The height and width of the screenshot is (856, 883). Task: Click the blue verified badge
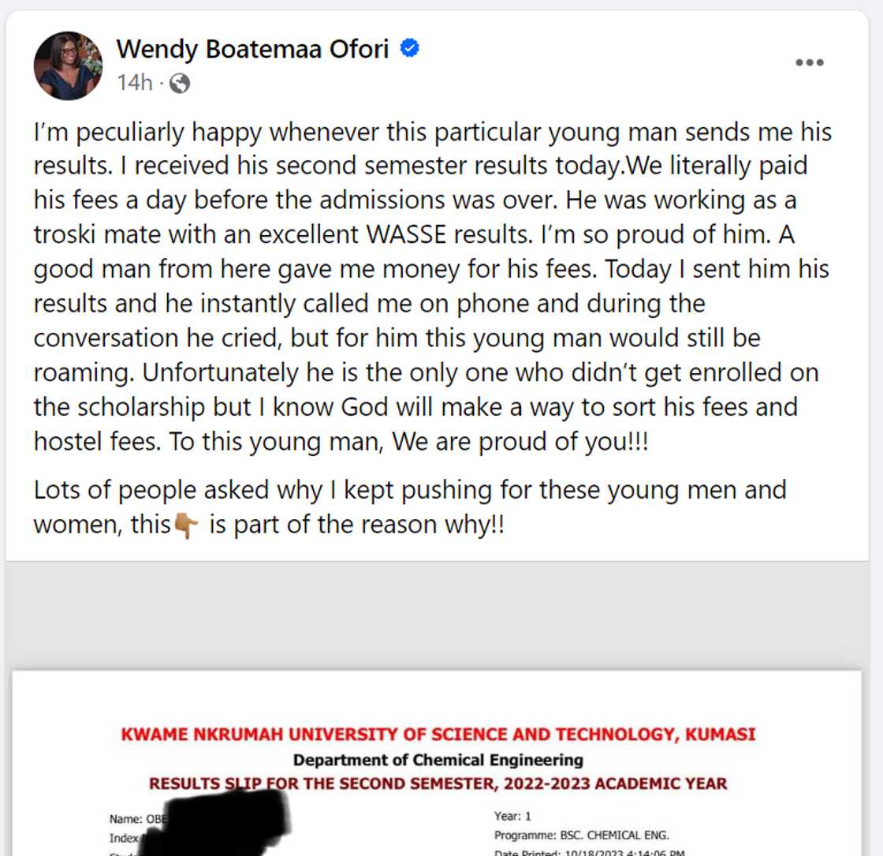410,49
